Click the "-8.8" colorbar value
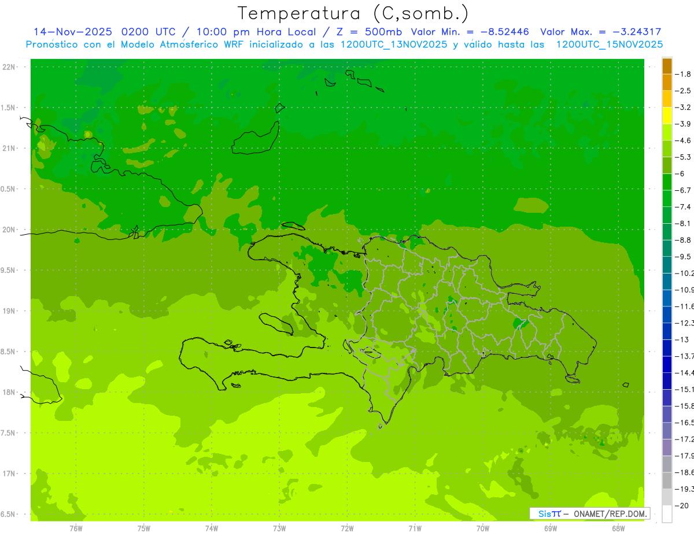This screenshot has height=536, width=694. (683, 240)
